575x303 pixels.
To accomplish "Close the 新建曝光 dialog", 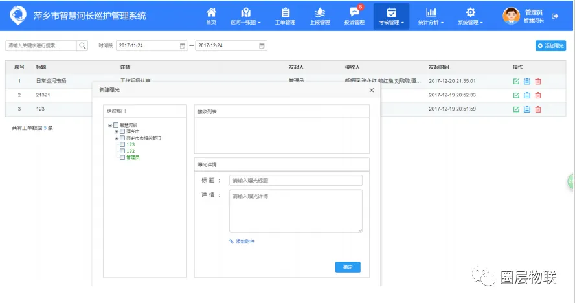I will (x=372, y=90).
